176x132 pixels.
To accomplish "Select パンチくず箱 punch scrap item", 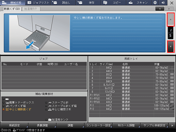I will pos(16,106).
